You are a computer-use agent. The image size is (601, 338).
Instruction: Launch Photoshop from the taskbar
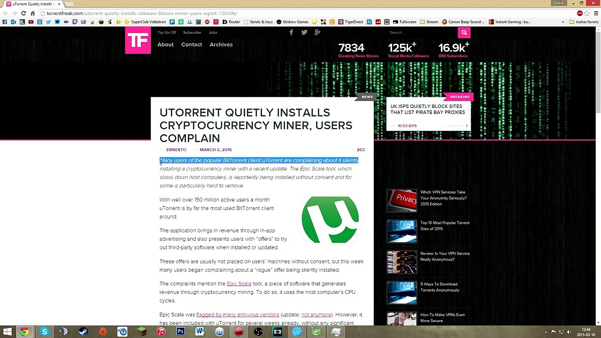(180, 332)
